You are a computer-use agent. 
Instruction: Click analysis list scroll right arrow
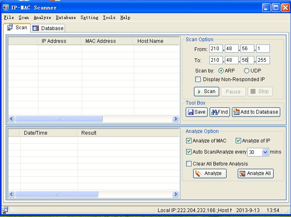click(x=175, y=194)
